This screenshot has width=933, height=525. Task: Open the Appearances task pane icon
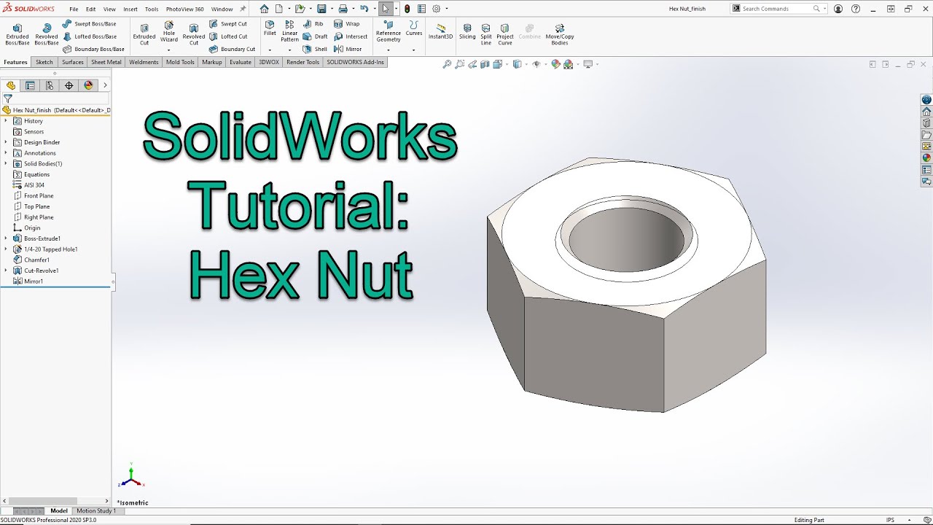(x=926, y=158)
